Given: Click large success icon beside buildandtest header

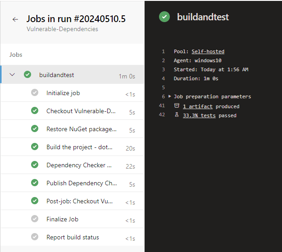Looking at the screenshot, I should click(x=164, y=17).
